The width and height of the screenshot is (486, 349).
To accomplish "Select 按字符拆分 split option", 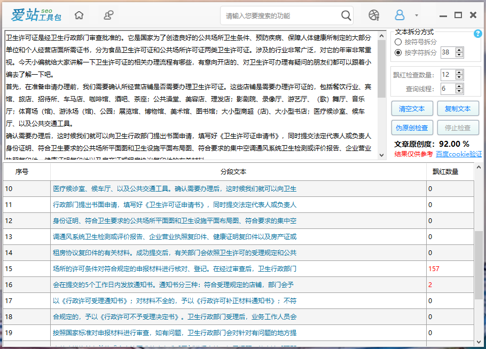I will 416,53.
